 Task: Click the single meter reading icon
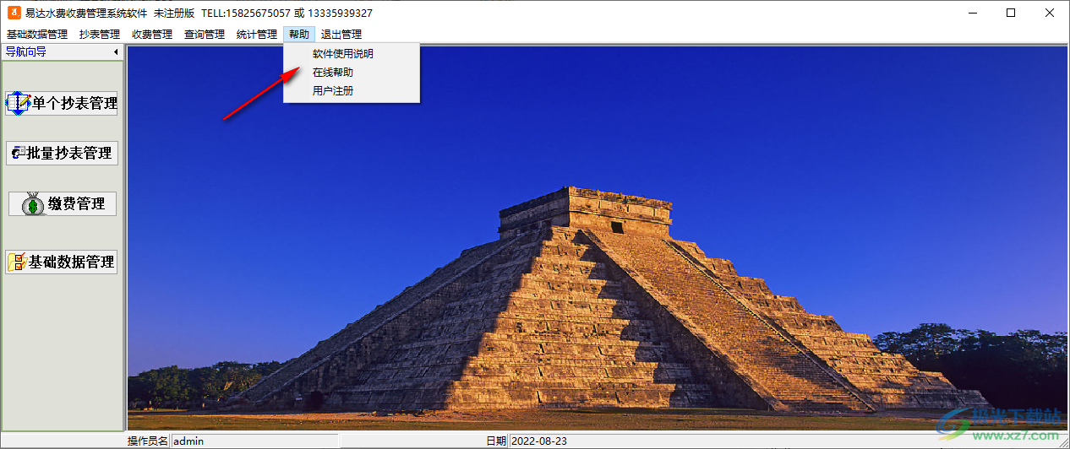(19, 104)
